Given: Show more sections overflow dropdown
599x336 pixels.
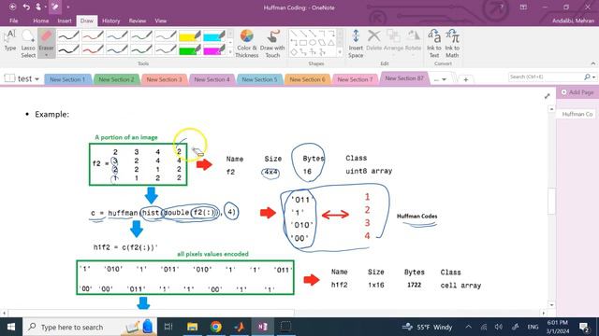Looking at the screenshot, I should coord(440,79).
